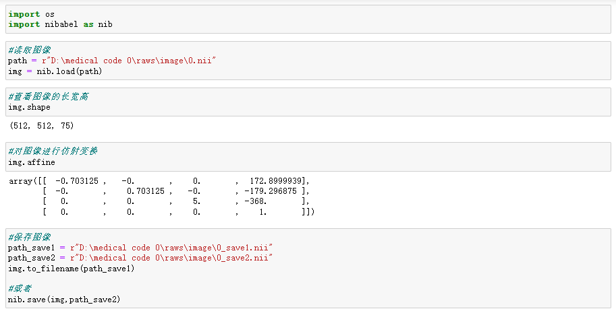The image size is (616, 311).
Task: Place cursor on 'import nibabel as nib' line
Action: pyautogui.click(x=60, y=24)
